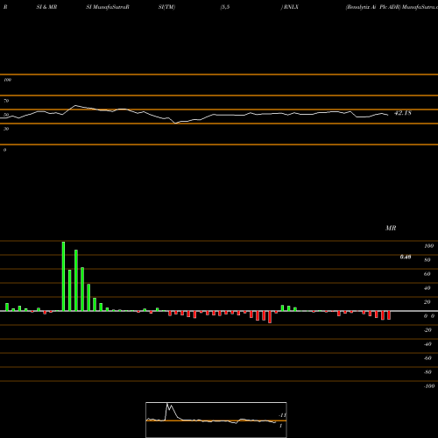Click the tallest green bar in the MR histogram
This screenshot has height=438, width=438.
(x=63, y=276)
